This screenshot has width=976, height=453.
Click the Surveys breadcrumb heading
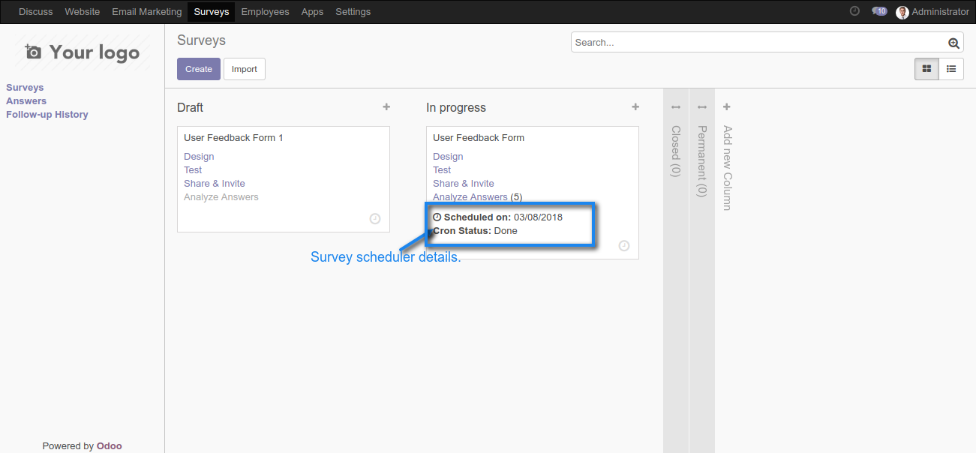coord(201,40)
